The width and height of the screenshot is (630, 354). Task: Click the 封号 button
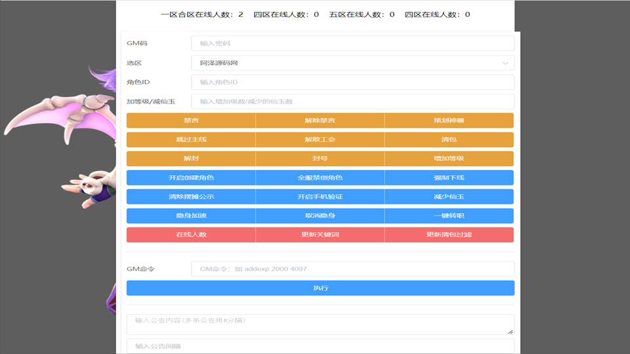[320, 159]
